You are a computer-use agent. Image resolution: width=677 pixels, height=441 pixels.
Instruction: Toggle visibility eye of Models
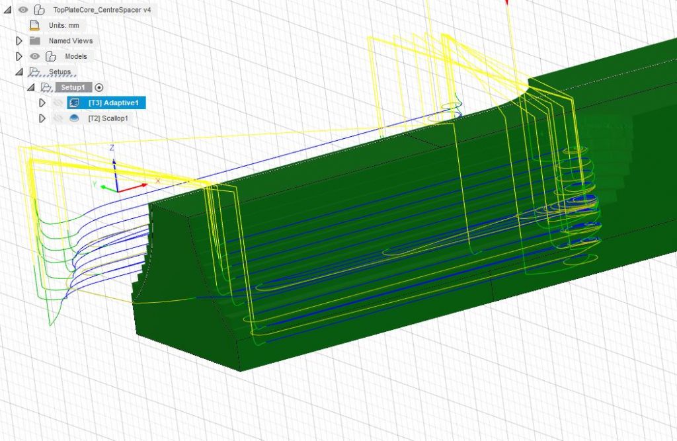click(34, 56)
